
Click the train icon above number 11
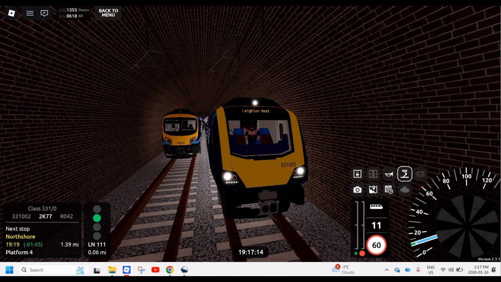(376, 206)
